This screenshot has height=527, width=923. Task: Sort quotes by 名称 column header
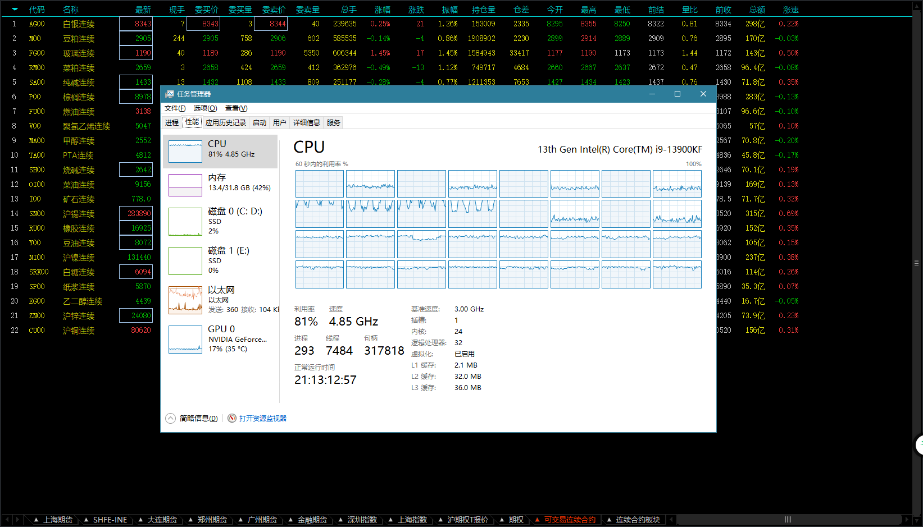pos(71,10)
